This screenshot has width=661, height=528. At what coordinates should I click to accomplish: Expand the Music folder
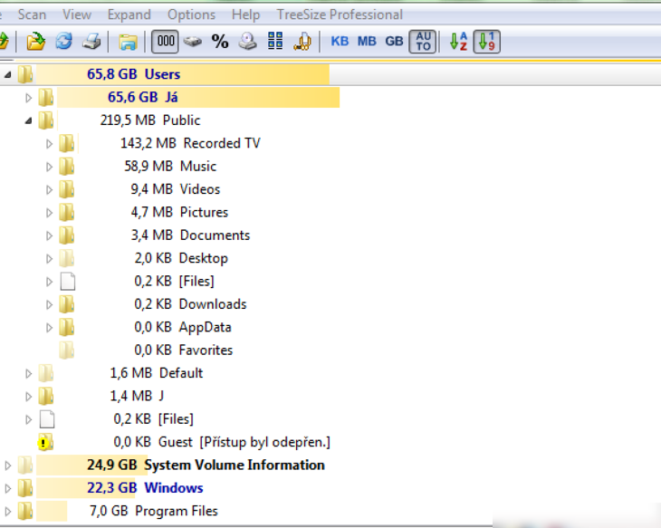[x=49, y=167]
